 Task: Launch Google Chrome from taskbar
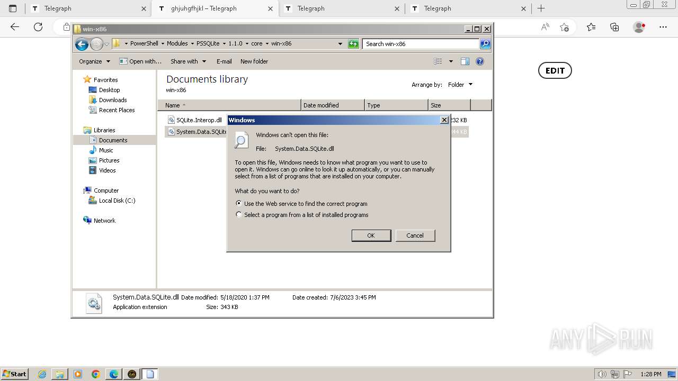click(x=96, y=374)
